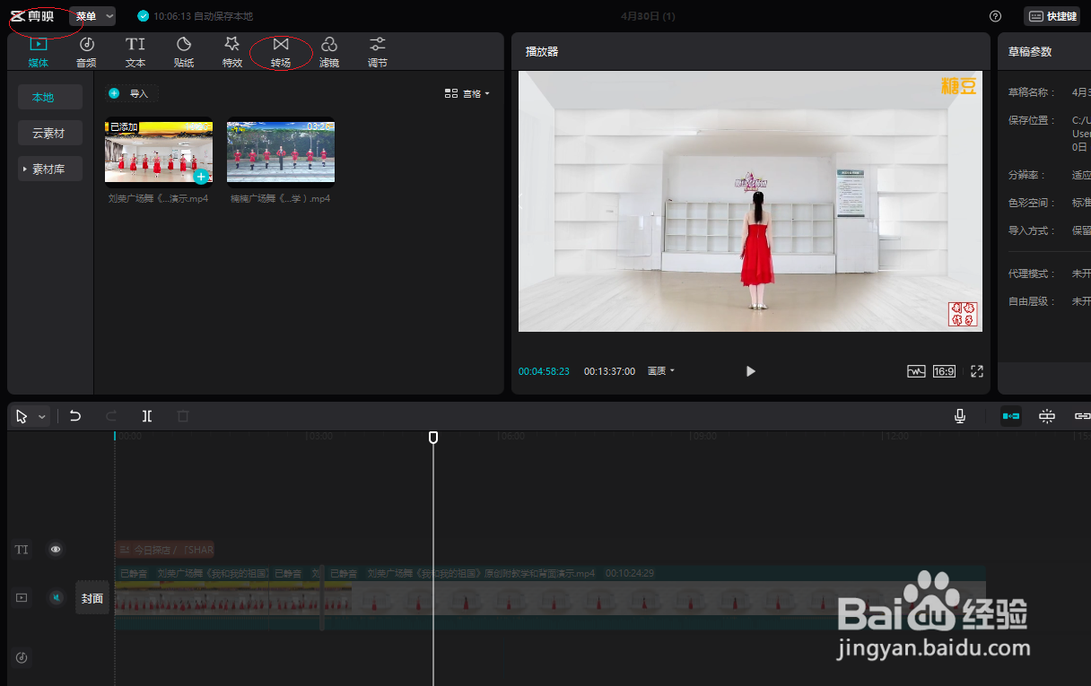1091x686 pixels.
Task: Open the 快捷键 shortcuts button
Action: click(x=1052, y=16)
